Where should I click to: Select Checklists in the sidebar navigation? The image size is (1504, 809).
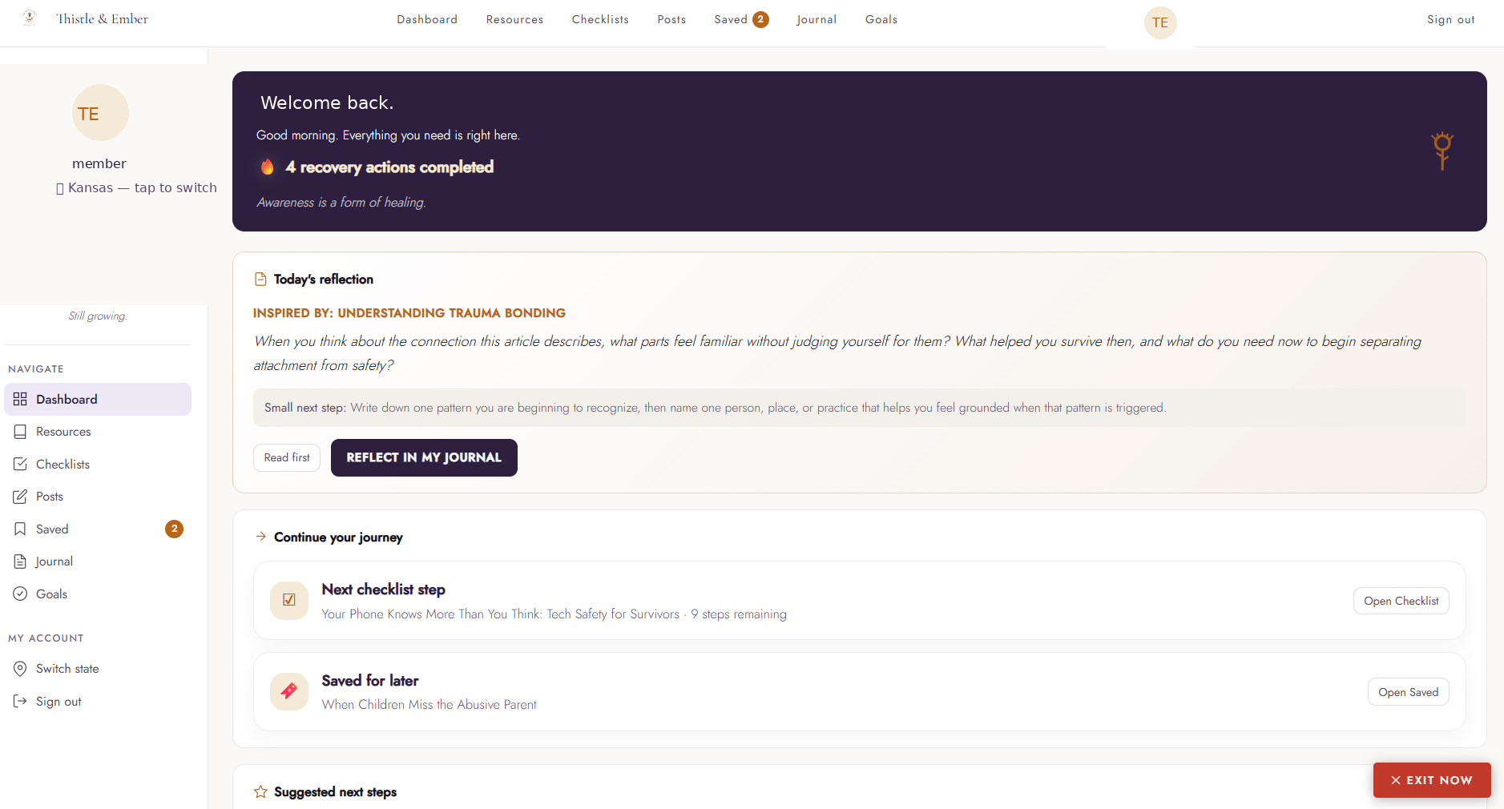click(x=98, y=464)
